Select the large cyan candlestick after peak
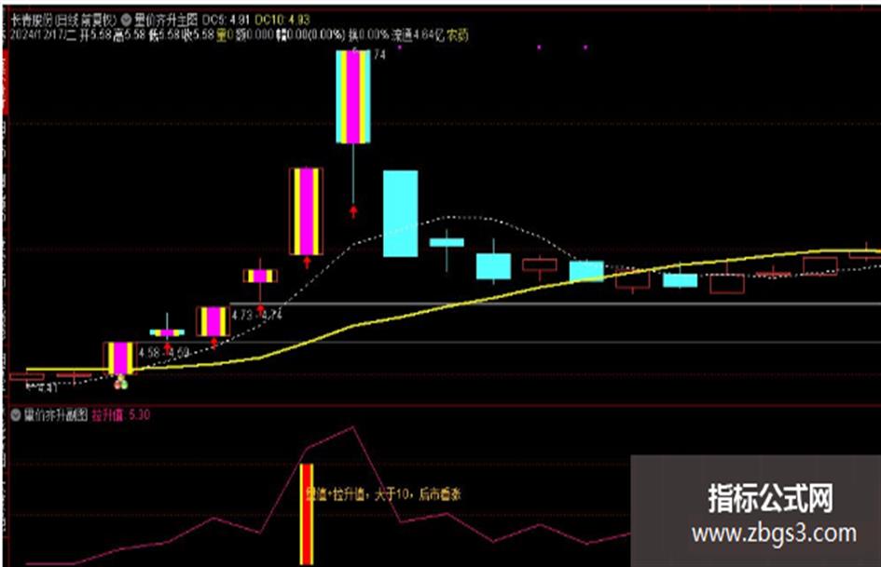 [x=401, y=213]
